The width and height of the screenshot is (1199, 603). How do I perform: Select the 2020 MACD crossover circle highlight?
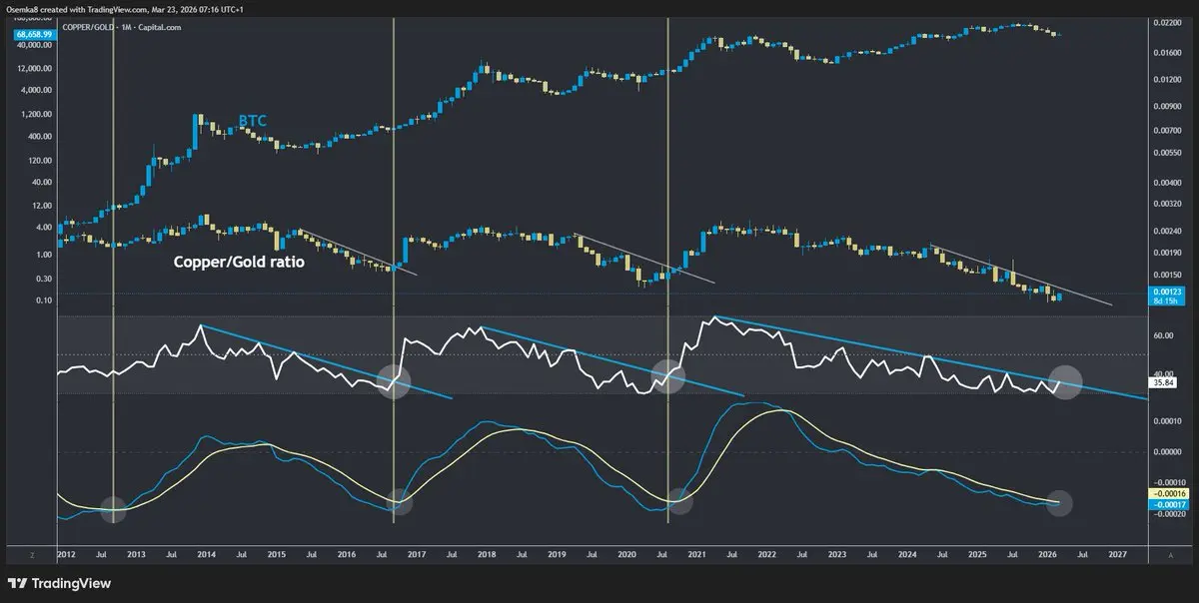point(679,502)
